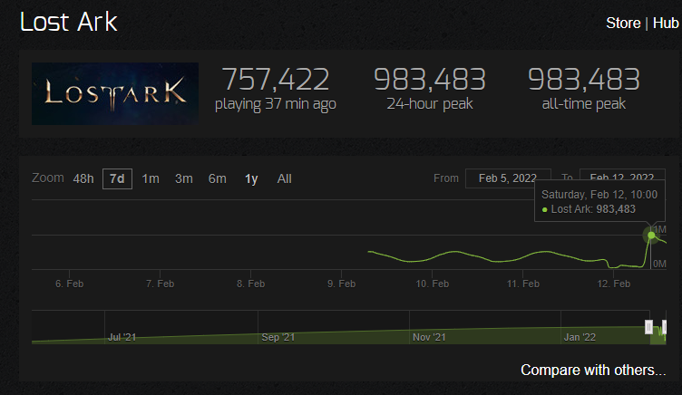Open the Hub link
Screen dimensions: 682x395
666,23
